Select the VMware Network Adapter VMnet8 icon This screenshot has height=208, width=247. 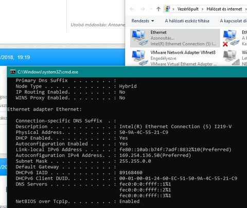click(x=140, y=58)
